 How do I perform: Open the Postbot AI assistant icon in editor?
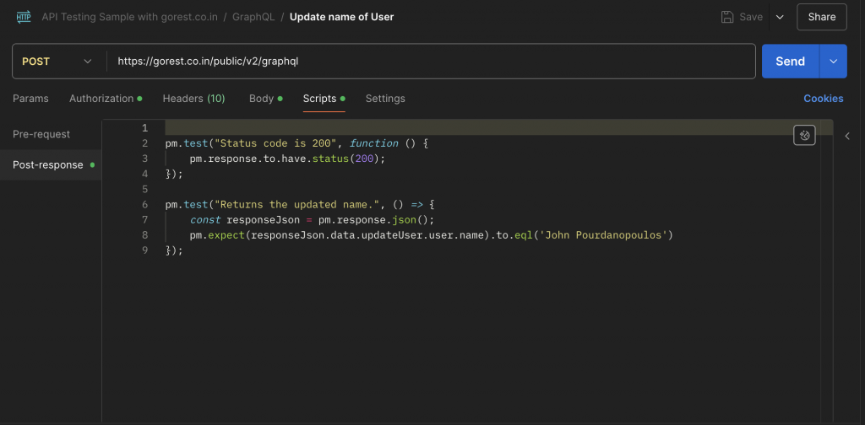coord(804,135)
